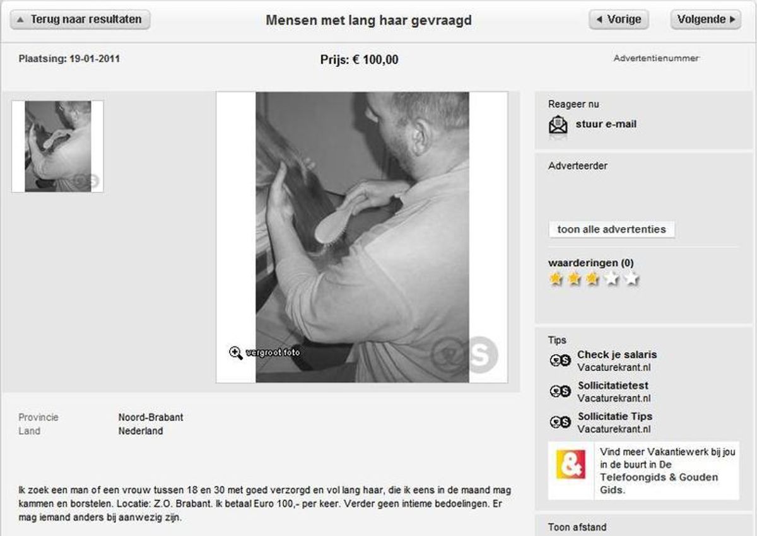Open next ad with Volgende
This screenshot has width=757, height=536.
[706, 20]
